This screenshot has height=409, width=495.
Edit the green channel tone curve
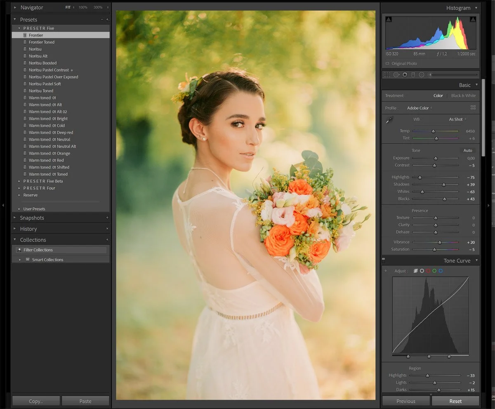434,271
